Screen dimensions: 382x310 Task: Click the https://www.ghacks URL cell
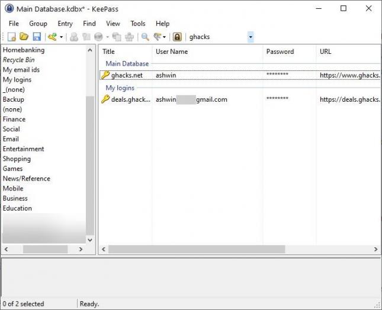click(349, 75)
